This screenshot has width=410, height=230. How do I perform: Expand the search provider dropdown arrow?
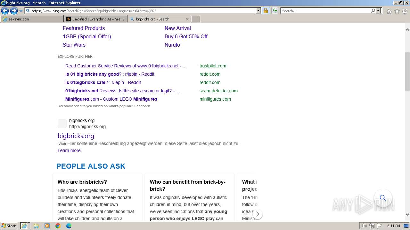point(378,11)
